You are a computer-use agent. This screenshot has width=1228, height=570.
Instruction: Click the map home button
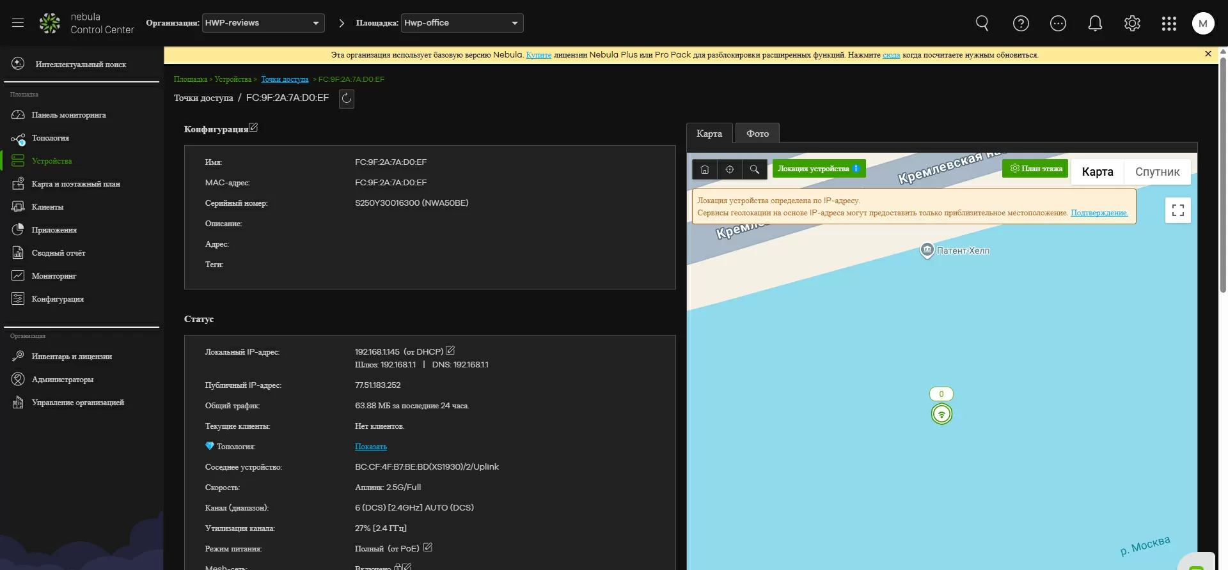tap(705, 169)
